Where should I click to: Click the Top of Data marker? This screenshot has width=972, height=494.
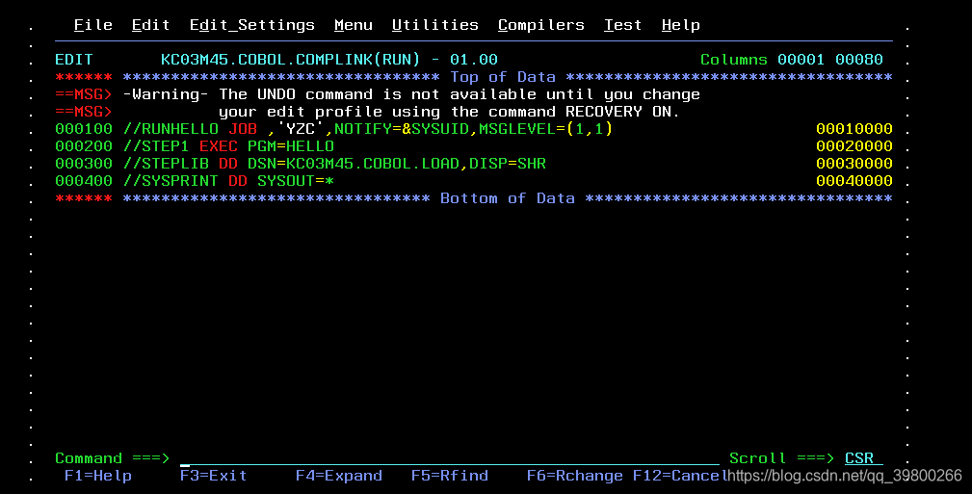[503, 77]
